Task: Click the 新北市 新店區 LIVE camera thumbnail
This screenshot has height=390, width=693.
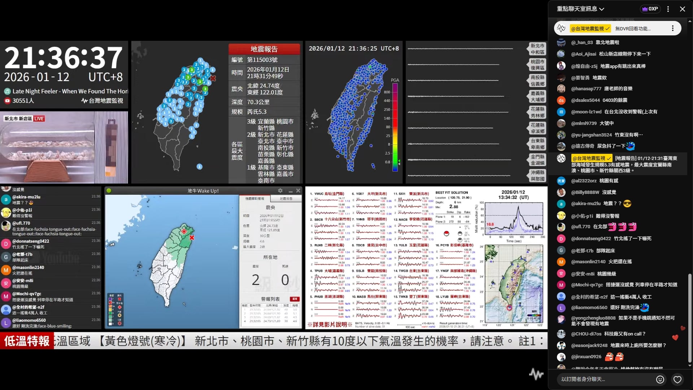Action: (64, 148)
